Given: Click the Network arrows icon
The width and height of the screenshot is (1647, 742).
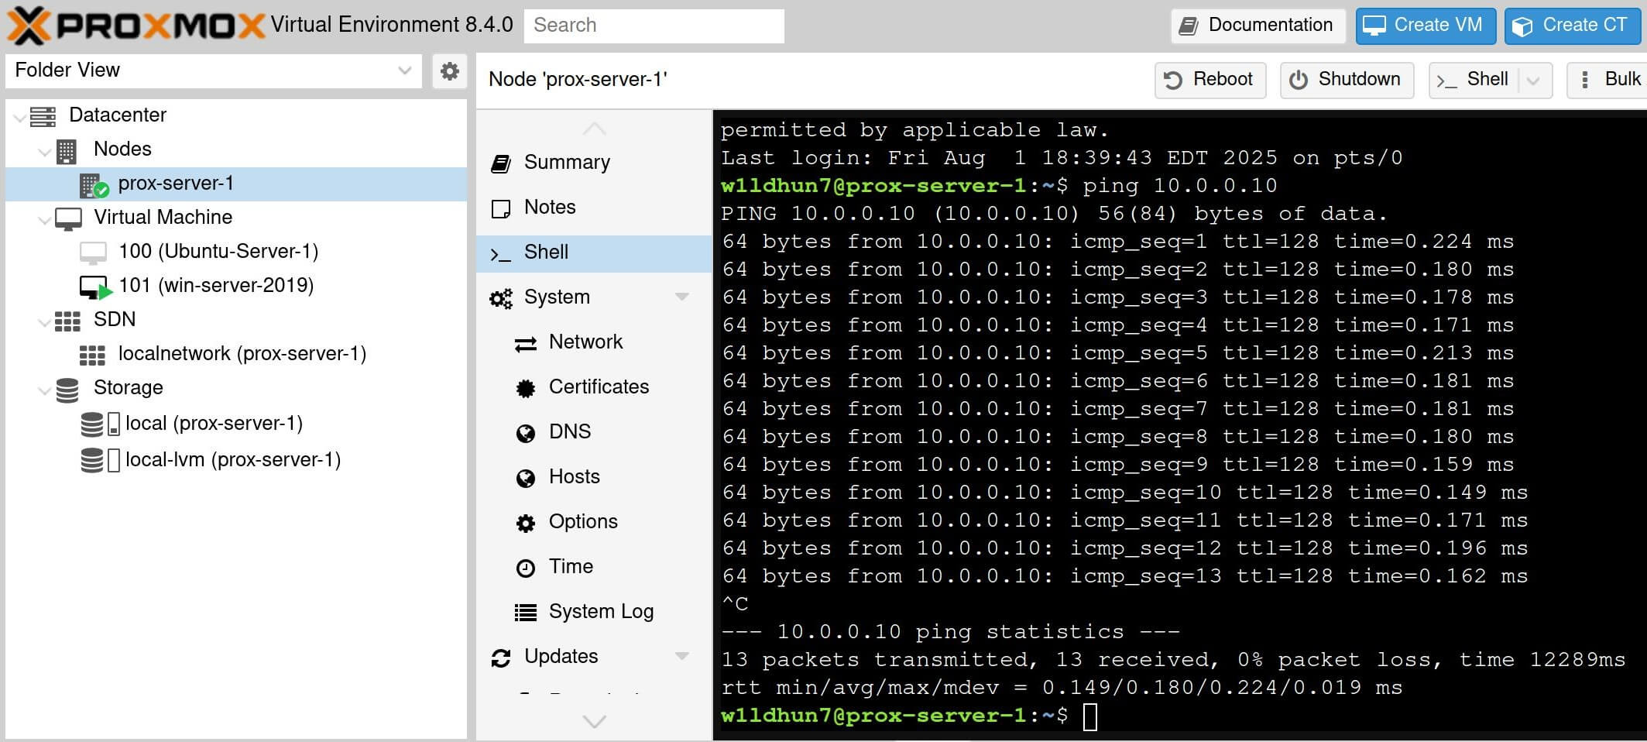Looking at the screenshot, I should pyautogui.click(x=526, y=344).
